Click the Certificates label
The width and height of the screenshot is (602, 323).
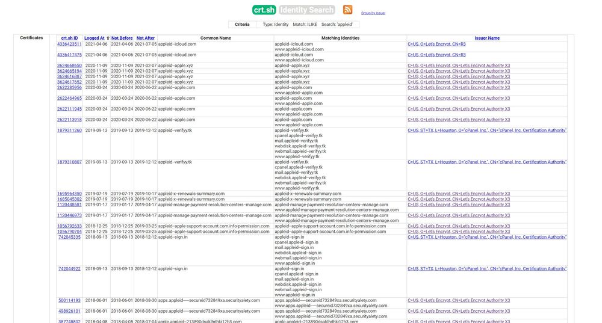point(31,38)
